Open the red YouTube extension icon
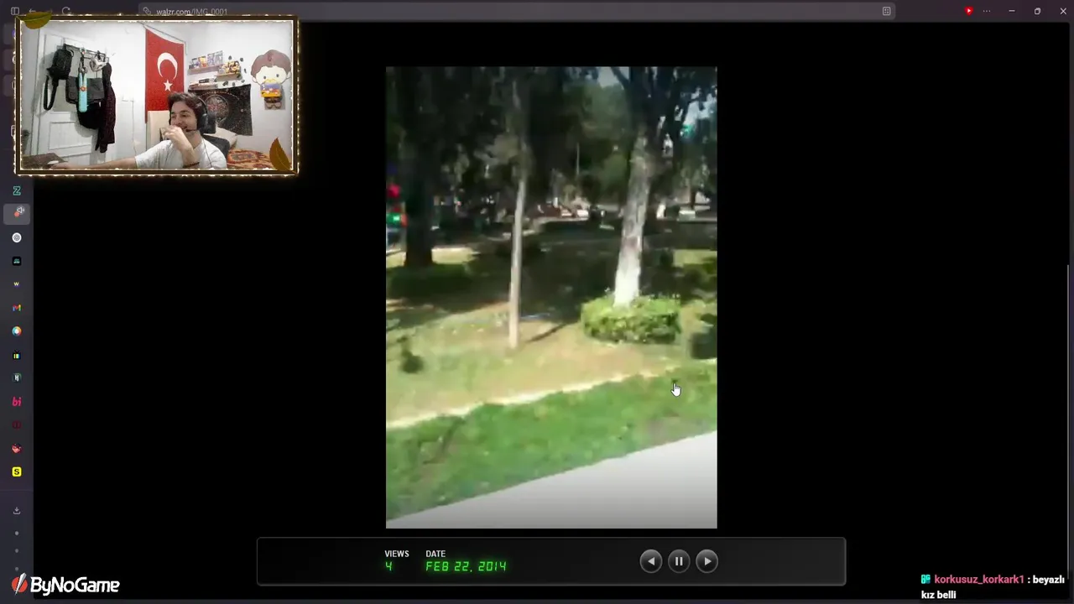 tap(968, 11)
